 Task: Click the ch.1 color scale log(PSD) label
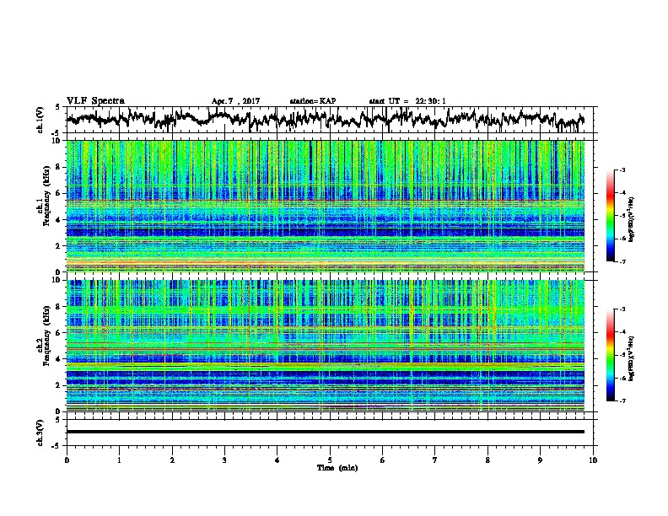coord(631,219)
